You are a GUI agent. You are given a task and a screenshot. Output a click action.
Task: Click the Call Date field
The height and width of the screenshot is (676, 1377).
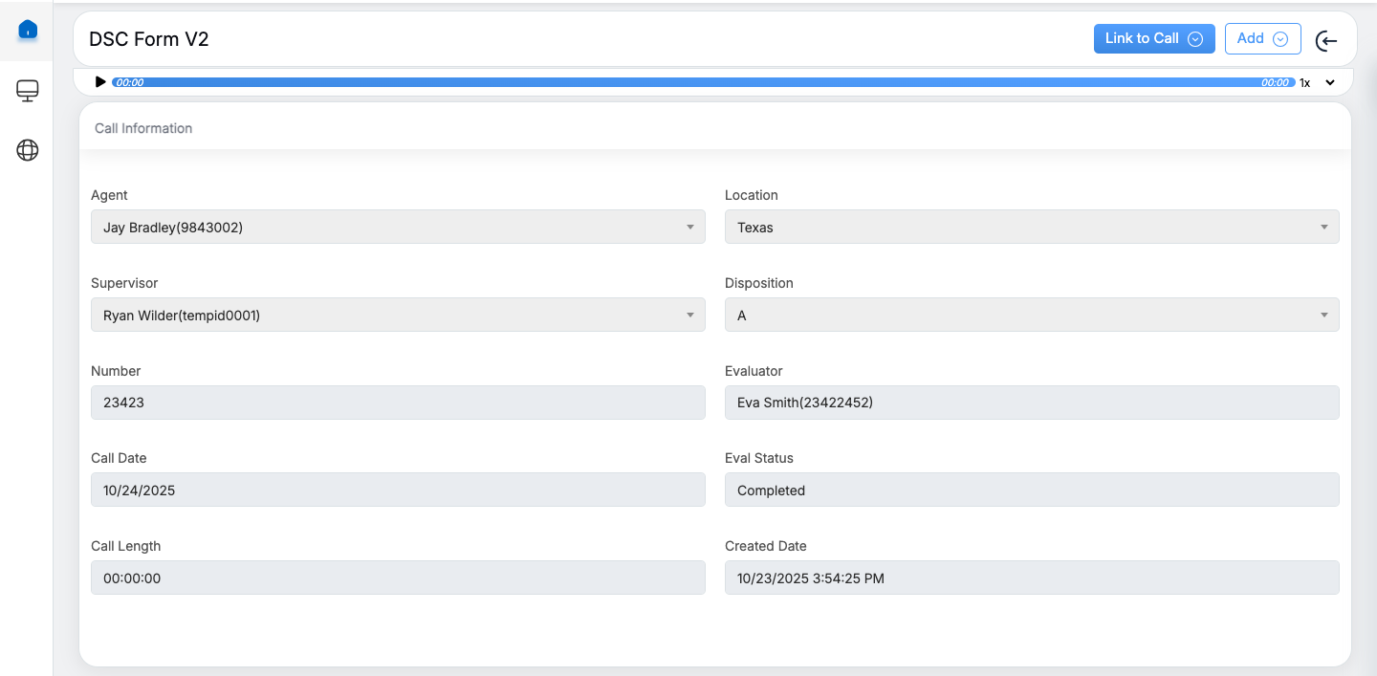coord(398,491)
